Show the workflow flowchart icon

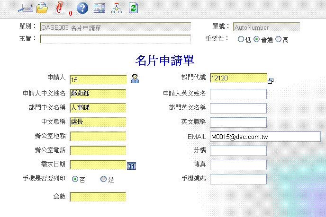pyautogui.click(x=116, y=8)
